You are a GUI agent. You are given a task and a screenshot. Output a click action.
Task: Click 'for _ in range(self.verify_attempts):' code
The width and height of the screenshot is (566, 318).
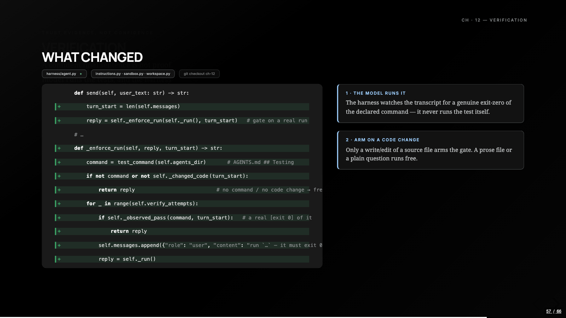[142, 204]
